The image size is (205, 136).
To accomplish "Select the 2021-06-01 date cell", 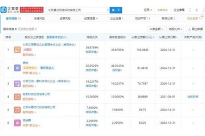I will click(168, 97).
